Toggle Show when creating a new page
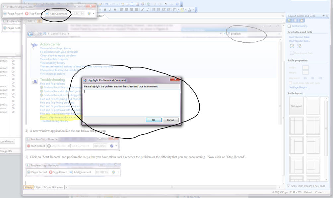 (289, 186)
